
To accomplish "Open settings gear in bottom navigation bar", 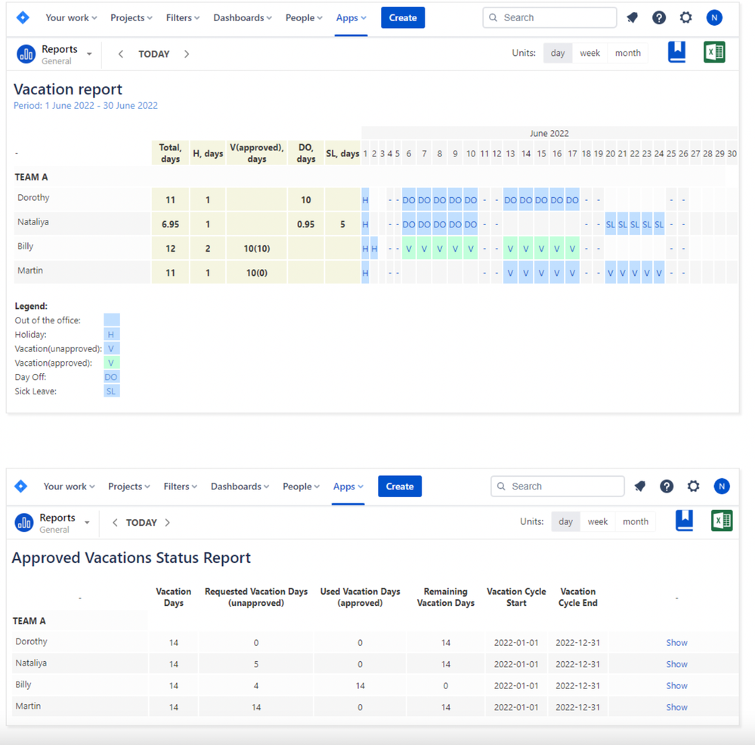I will [693, 486].
